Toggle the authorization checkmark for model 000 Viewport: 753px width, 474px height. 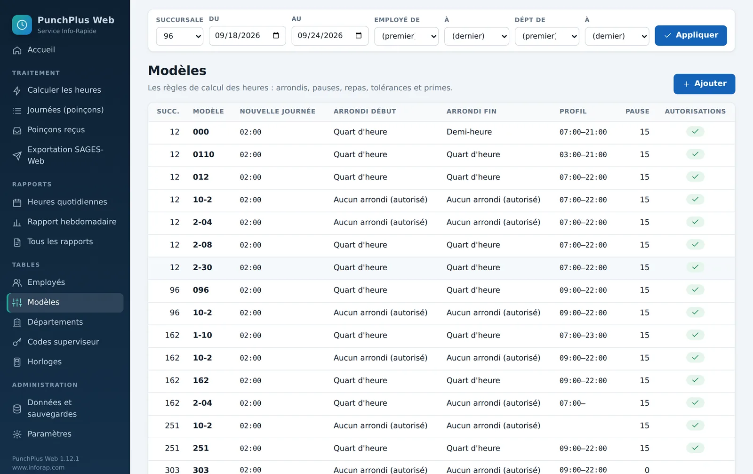click(695, 131)
